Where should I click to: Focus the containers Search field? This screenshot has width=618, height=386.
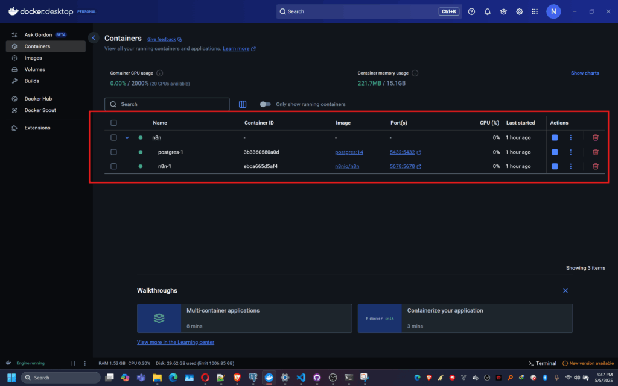[167, 104]
